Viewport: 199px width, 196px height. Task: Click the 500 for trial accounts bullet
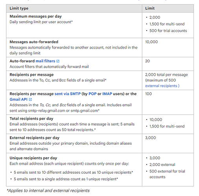pos(168,31)
